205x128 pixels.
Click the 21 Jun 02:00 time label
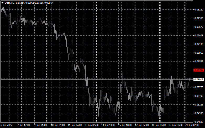tap(192, 125)
